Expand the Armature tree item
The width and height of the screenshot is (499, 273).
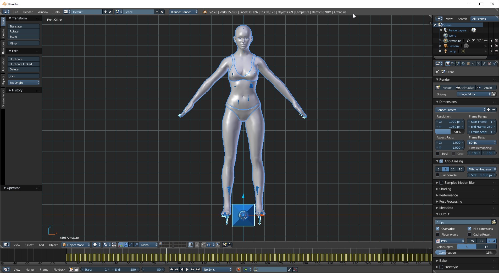pos(440,41)
